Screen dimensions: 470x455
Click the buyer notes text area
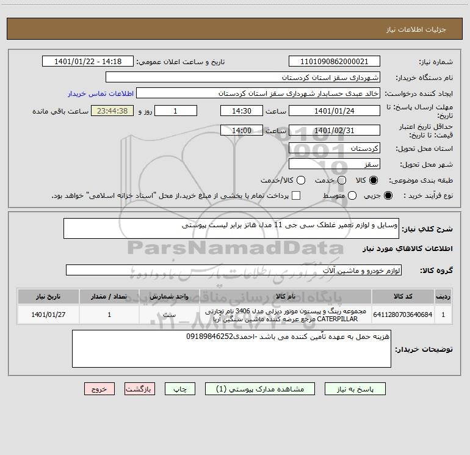click(231, 349)
